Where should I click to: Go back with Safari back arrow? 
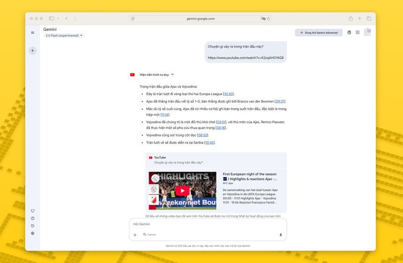[x=67, y=18]
